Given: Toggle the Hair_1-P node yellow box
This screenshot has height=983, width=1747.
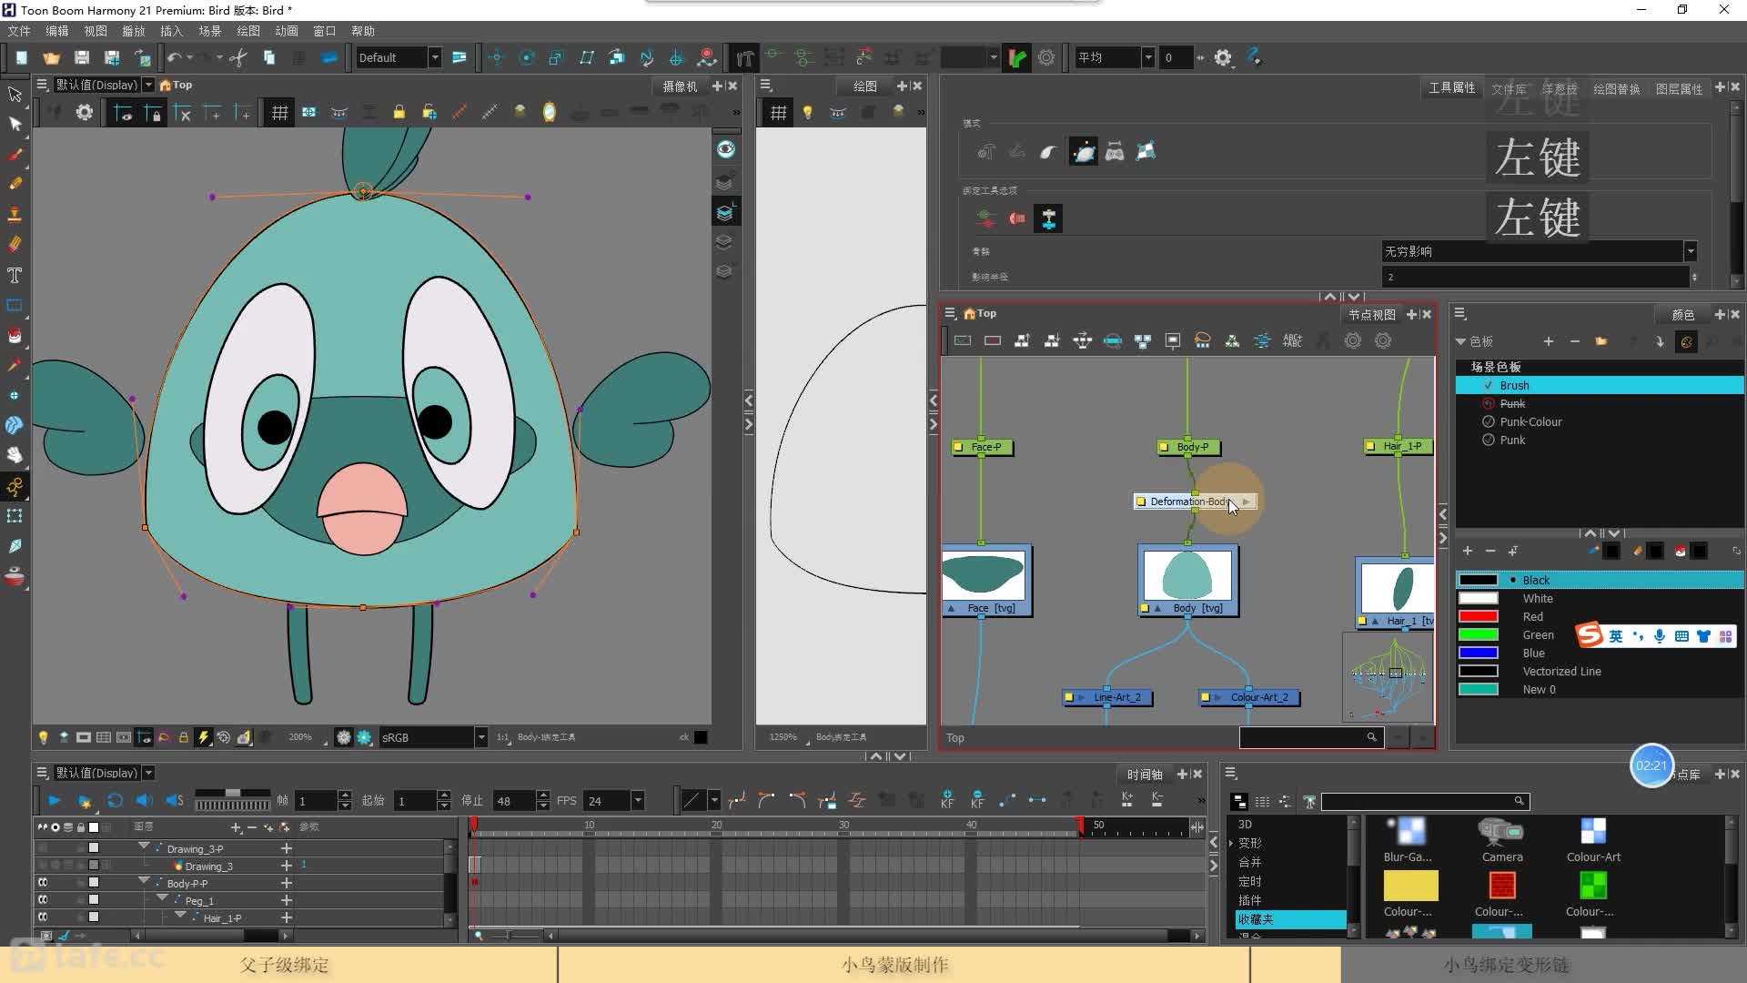Looking at the screenshot, I should 1370,447.
